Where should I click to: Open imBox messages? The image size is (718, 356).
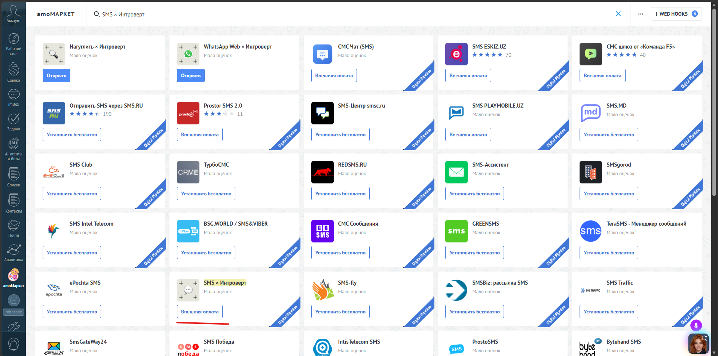(13, 98)
